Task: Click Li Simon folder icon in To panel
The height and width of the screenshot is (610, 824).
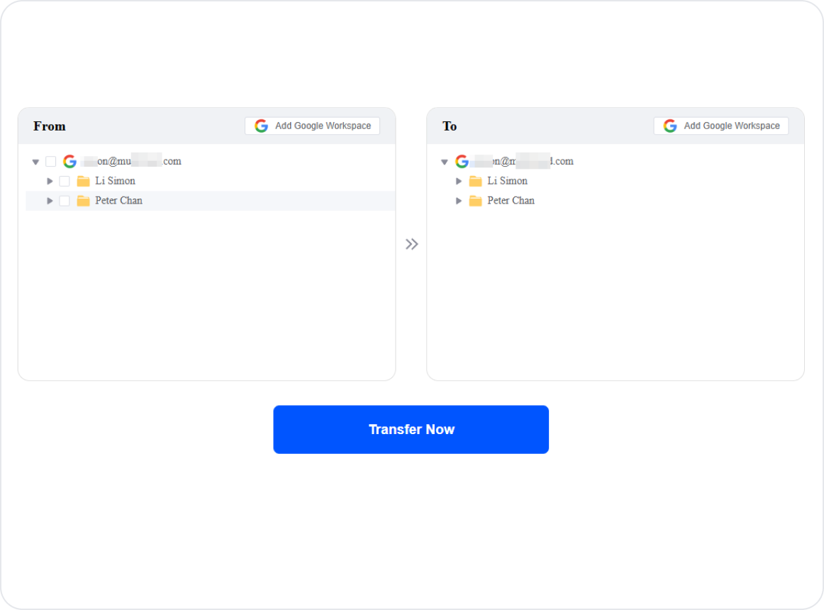Action: click(x=476, y=181)
